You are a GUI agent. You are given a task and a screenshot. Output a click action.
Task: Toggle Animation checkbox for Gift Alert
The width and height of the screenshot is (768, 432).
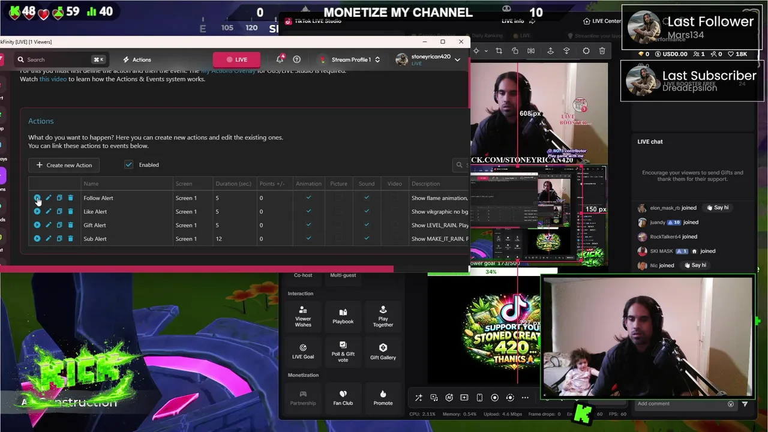tap(308, 225)
